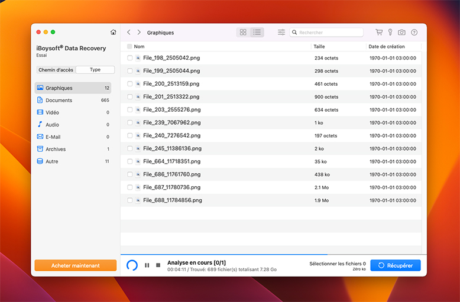Select the Documents category label
The height and width of the screenshot is (302, 460).
coord(59,100)
